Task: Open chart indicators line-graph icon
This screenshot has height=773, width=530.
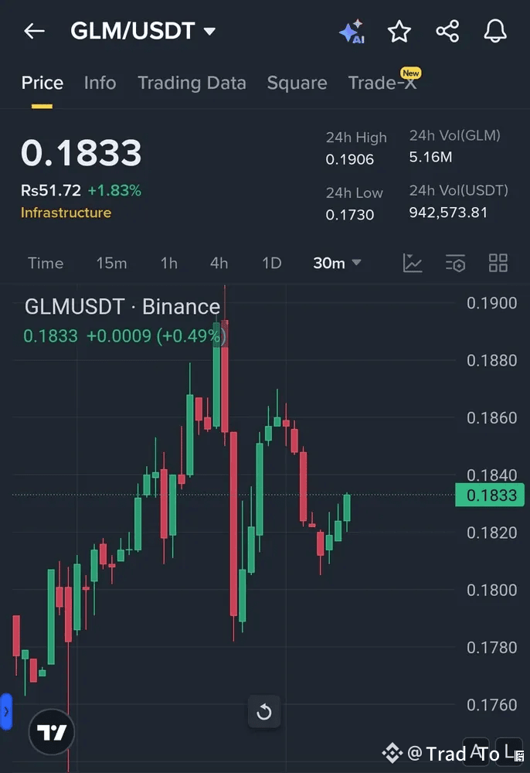Action: pos(413,263)
